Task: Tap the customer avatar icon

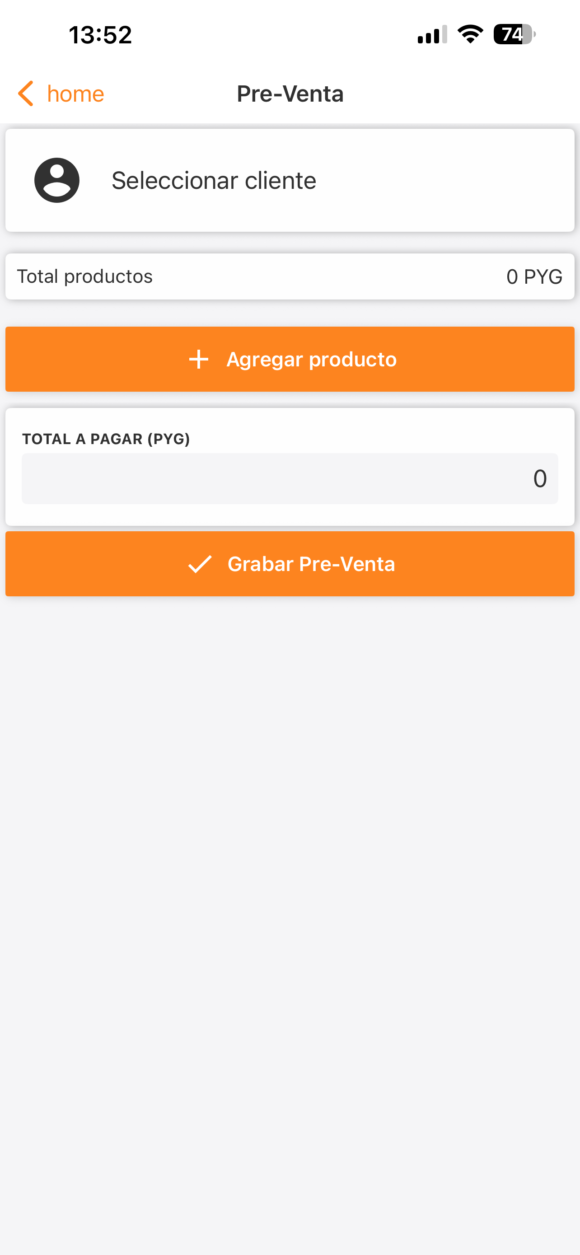Action: click(x=57, y=180)
